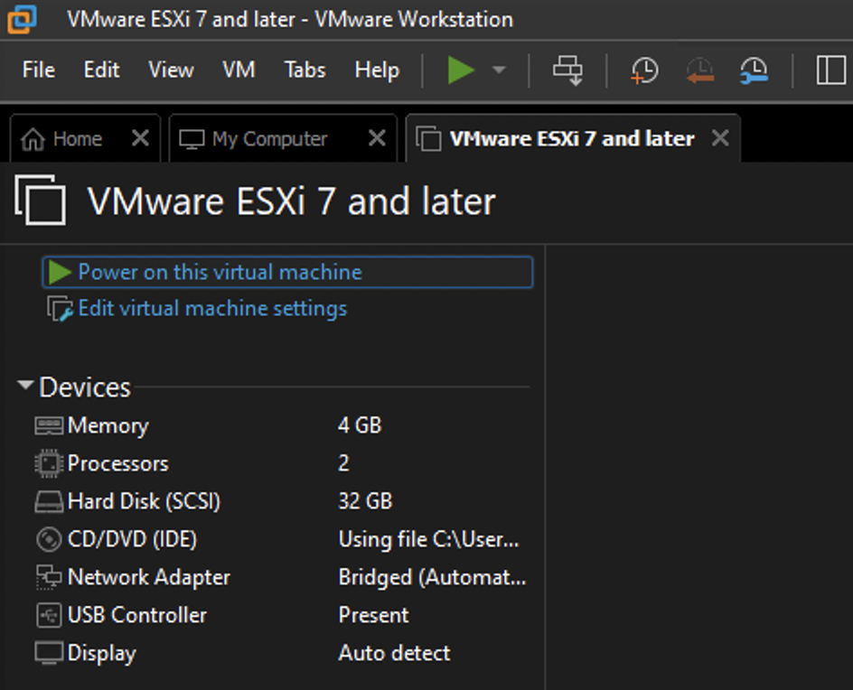The image size is (853, 690).
Task: Click the Using file C:\User... value
Action: (x=428, y=539)
